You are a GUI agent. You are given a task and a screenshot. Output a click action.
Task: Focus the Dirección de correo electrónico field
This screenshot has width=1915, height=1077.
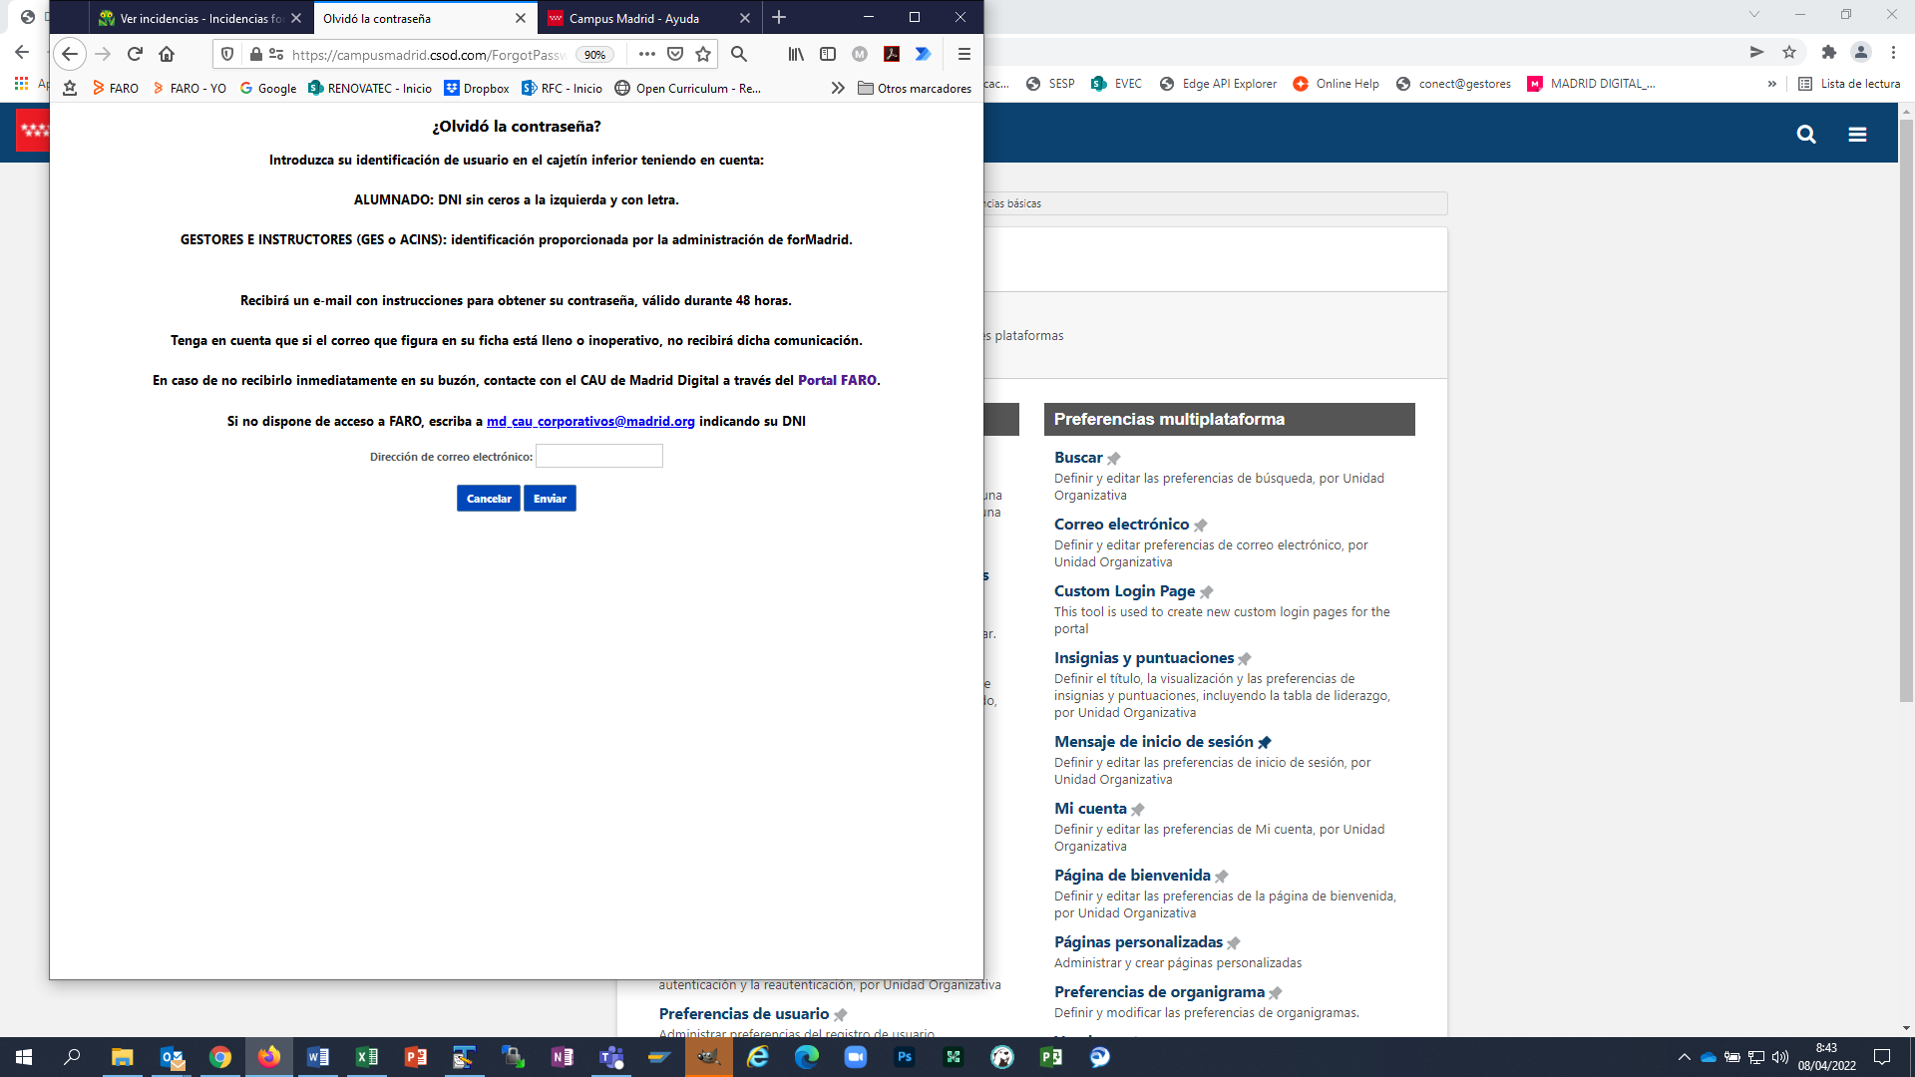click(599, 456)
